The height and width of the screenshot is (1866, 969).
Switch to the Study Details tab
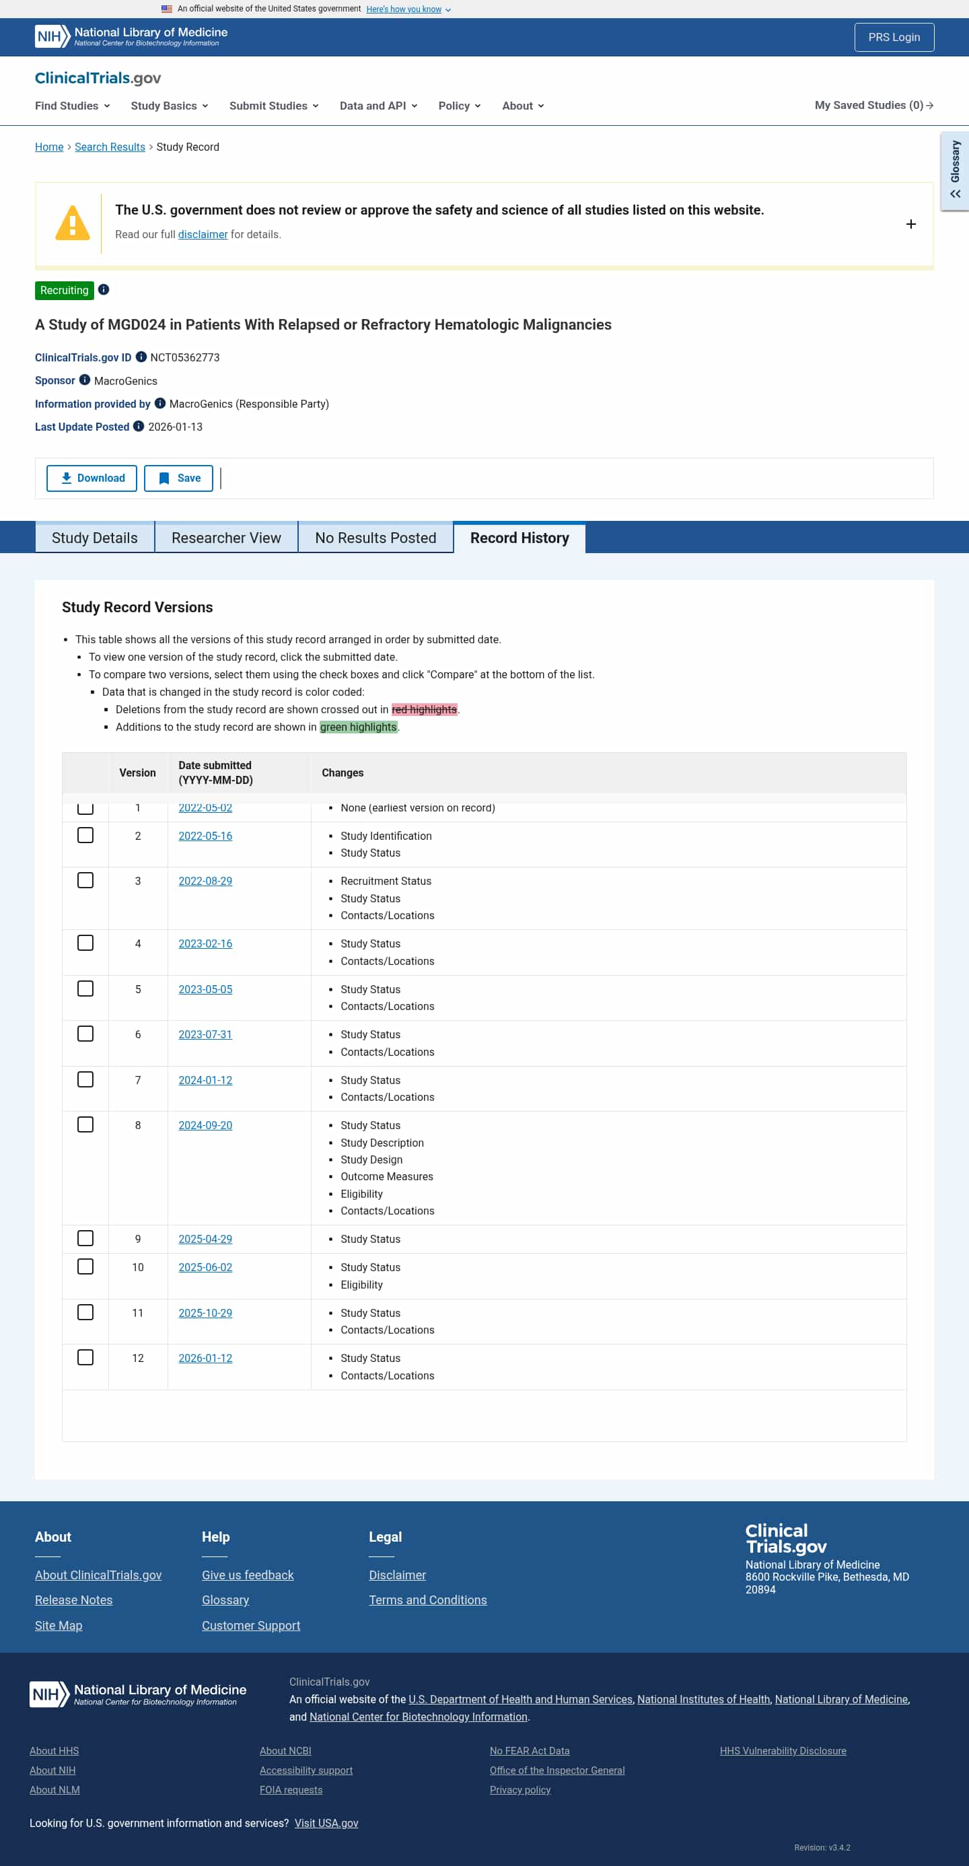click(95, 538)
